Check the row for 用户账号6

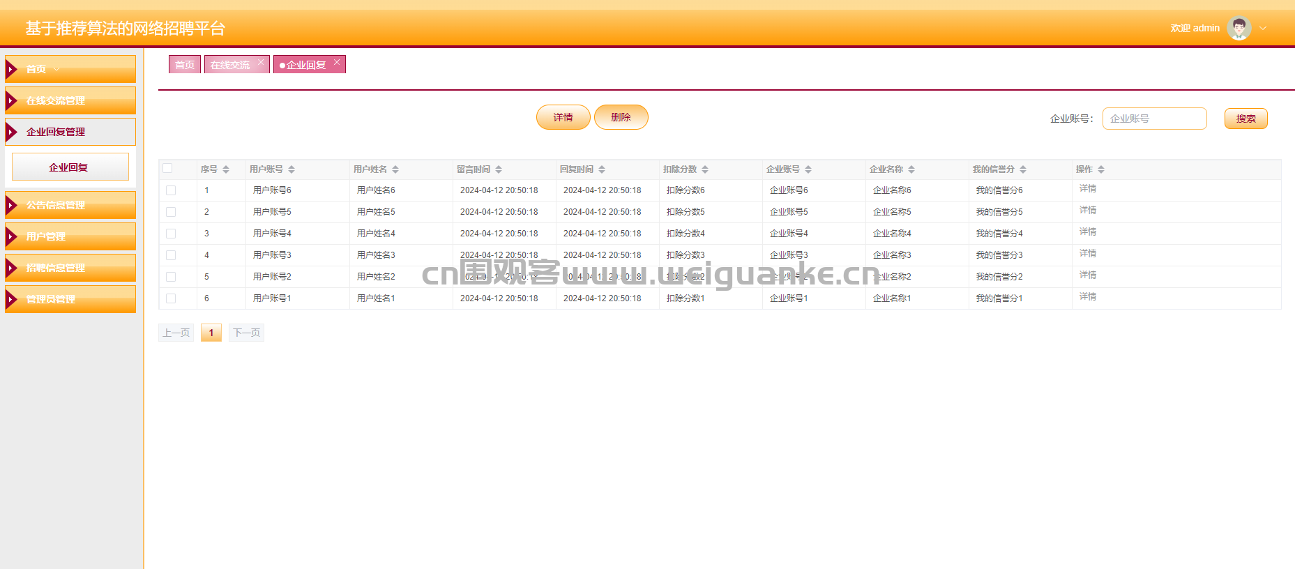(x=171, y=190)
